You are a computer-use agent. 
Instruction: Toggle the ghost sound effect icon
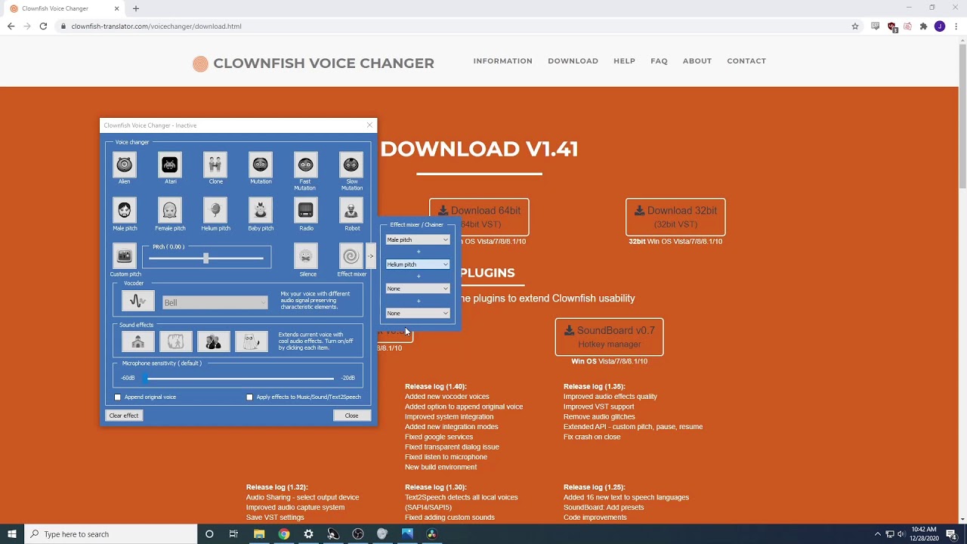tap(252, 342)
